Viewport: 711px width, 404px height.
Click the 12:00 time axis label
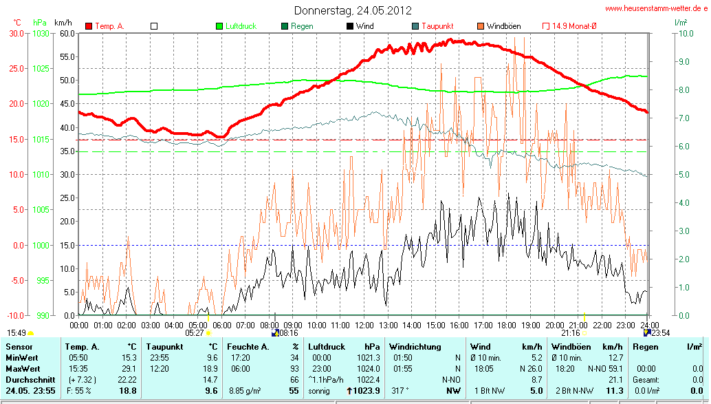363,325
